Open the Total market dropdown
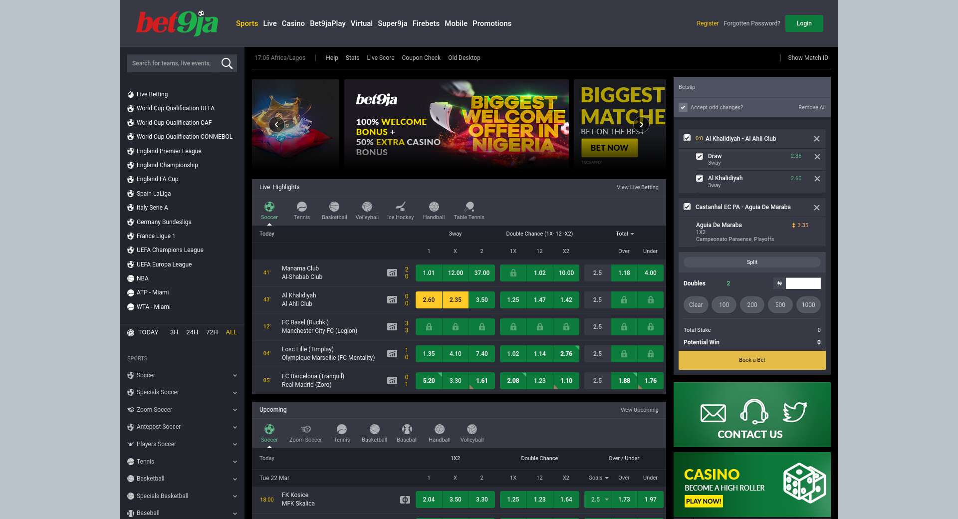Screen dimensions: 958x519 625,234
